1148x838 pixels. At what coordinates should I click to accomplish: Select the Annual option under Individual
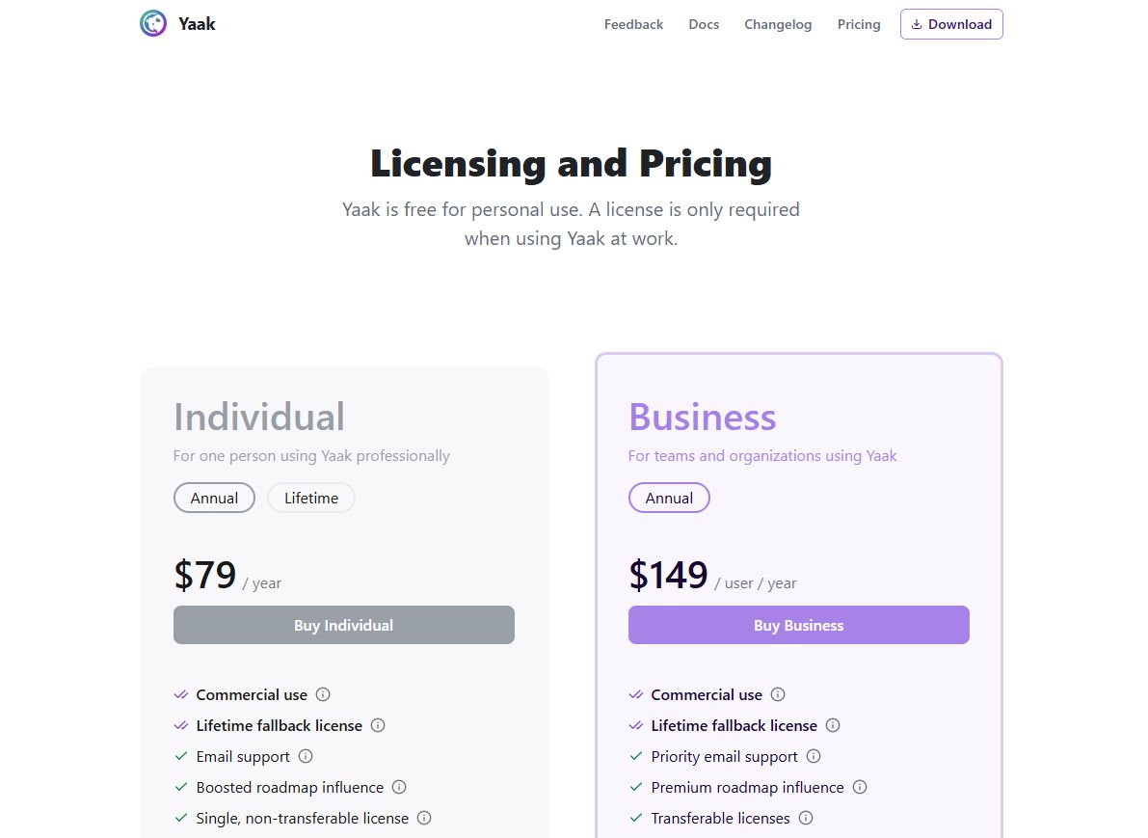(x=214, y=498)
